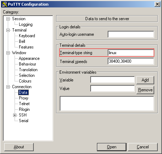Click the Add environment variable button
Image resolution: width=162 pixels, height=154 pixels.
pos(145,80)
